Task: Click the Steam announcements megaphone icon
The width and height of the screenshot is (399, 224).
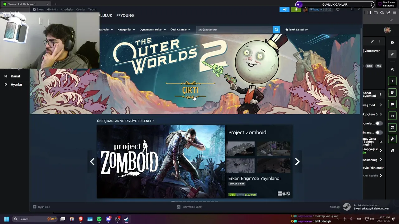Action: (284, 9)
